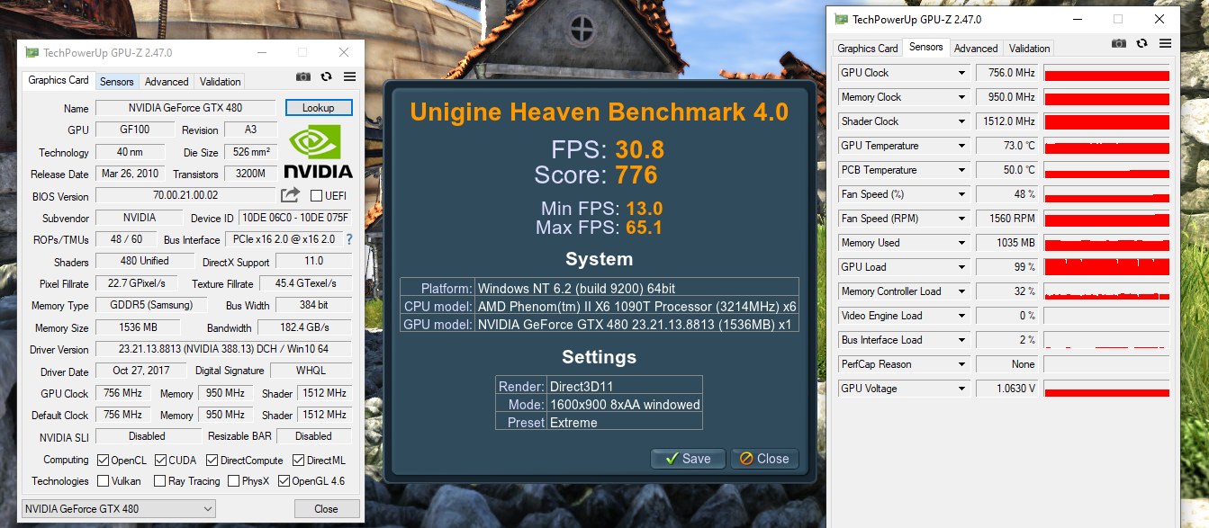Switch to Sensors tab in left GPU-Z window
Image resolution: width=1209 pixels, height=528 pixels.
117,82
